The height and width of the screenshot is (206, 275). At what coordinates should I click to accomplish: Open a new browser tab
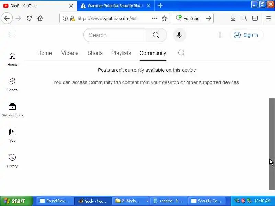coord(160,6)
